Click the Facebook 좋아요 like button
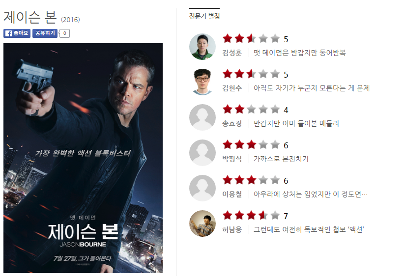 pyautogui.click(x=17, y=33)
